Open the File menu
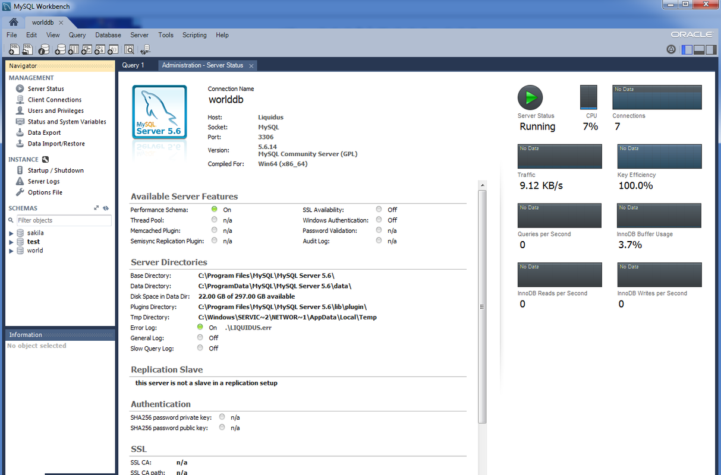Screen dimensions: 721x475 pos(12,35)
